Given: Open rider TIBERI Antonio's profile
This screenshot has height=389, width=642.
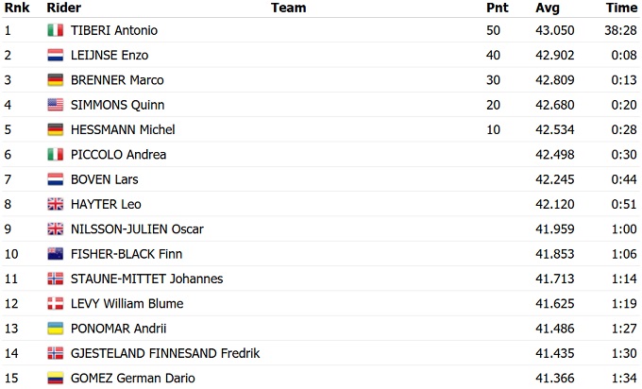Looking at the screenshot, I should pos(114,30).
